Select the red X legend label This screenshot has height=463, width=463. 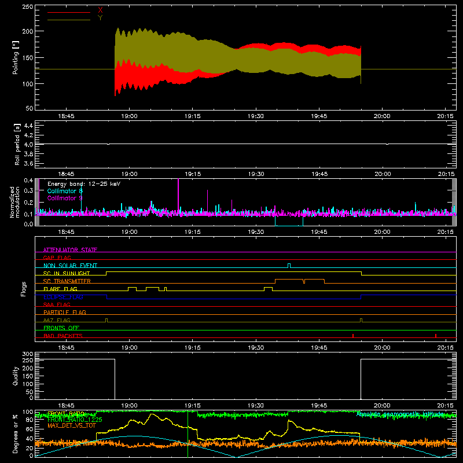tap(100, 10)
